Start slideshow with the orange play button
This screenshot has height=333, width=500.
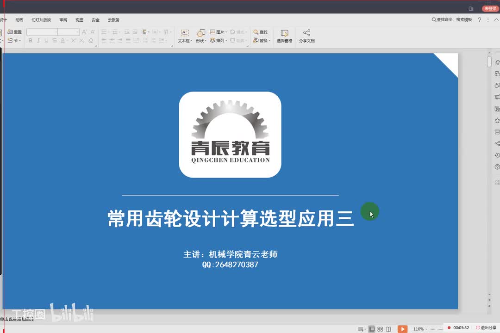coord(402,329)
